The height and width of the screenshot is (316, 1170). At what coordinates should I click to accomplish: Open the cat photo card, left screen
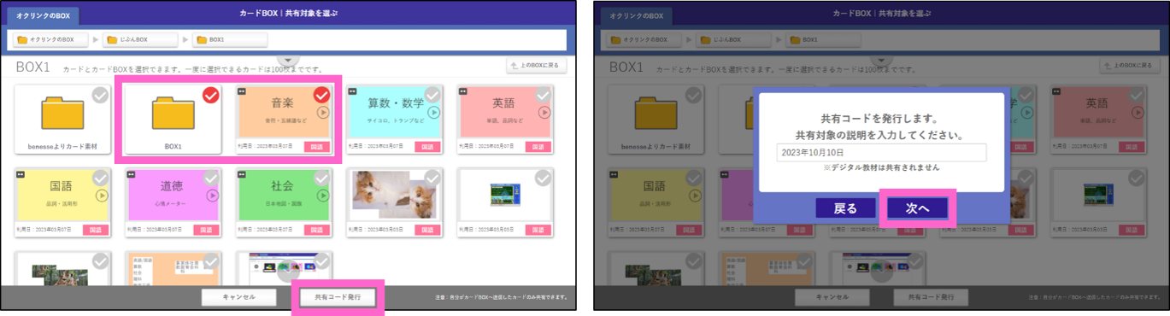click(x=394, y=202)
